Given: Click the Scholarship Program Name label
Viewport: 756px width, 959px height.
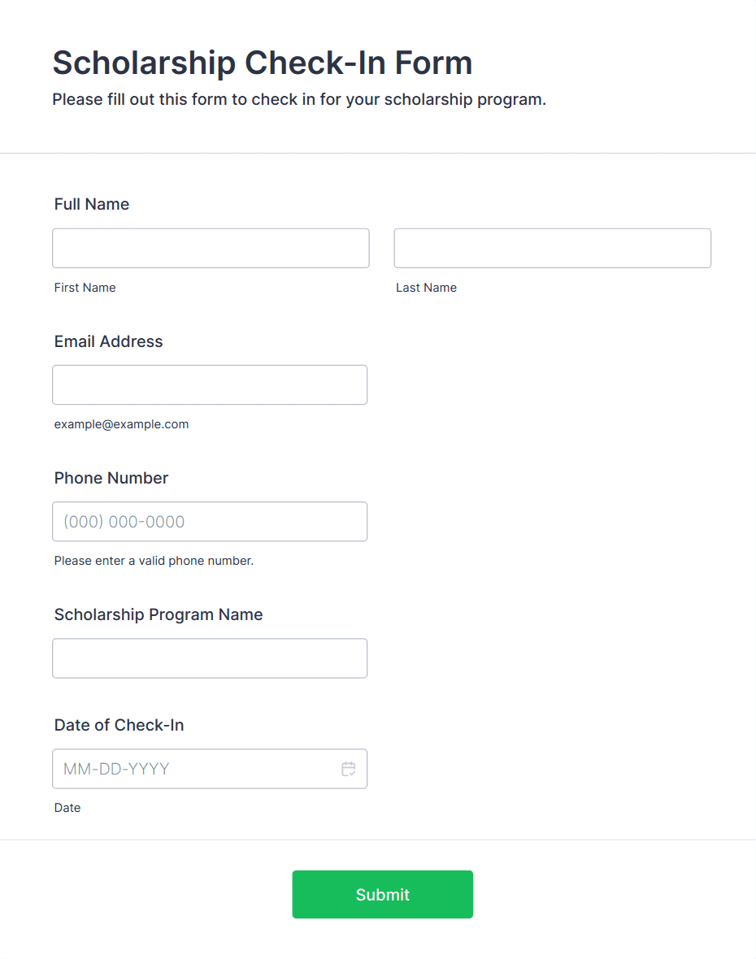Looking at the screenshot, I should [159, 614].
